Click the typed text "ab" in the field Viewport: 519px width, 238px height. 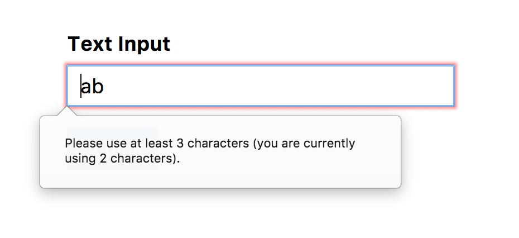click(93, 87)
